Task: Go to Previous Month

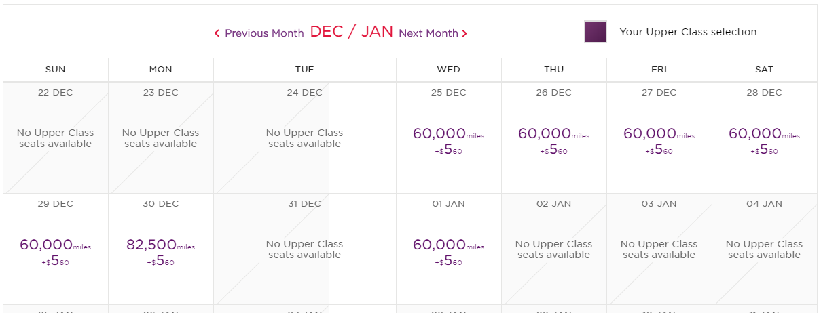Action: click(x=259, y=33)
